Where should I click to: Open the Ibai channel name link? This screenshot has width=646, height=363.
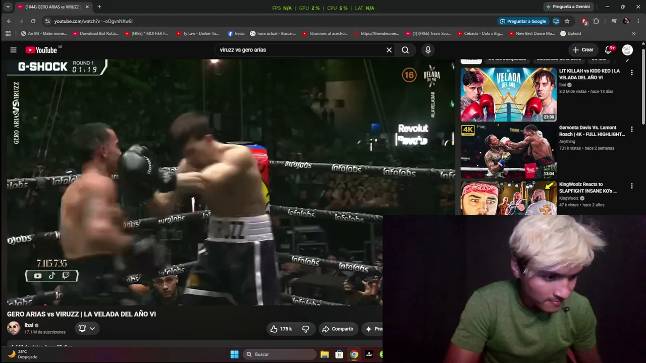(x=29, y=325)
